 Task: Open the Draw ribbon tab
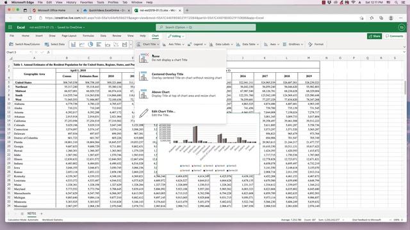tap(52, 36)
